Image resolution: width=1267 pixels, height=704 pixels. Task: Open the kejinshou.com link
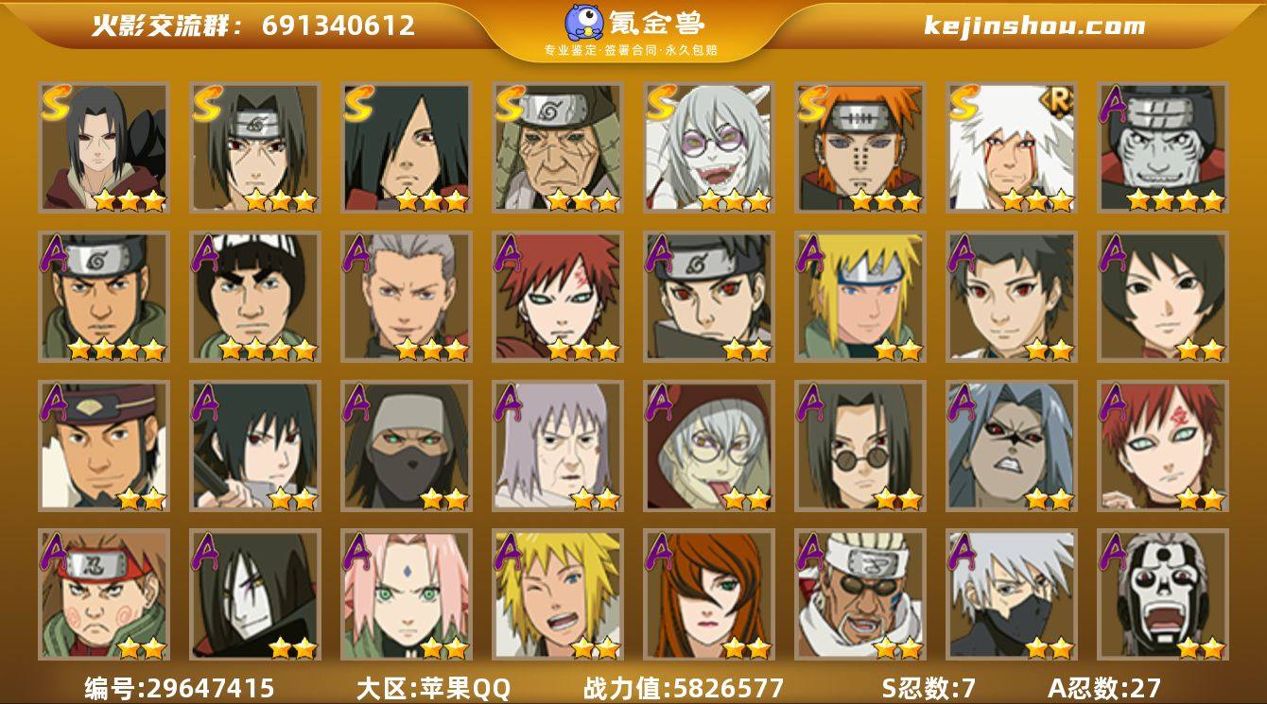pyautogui.click(x=1034, y=26)
